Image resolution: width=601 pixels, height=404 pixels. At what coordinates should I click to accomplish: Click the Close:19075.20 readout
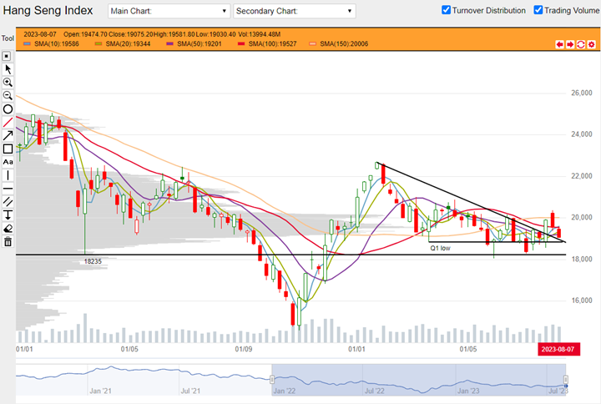tap(131, 34)
